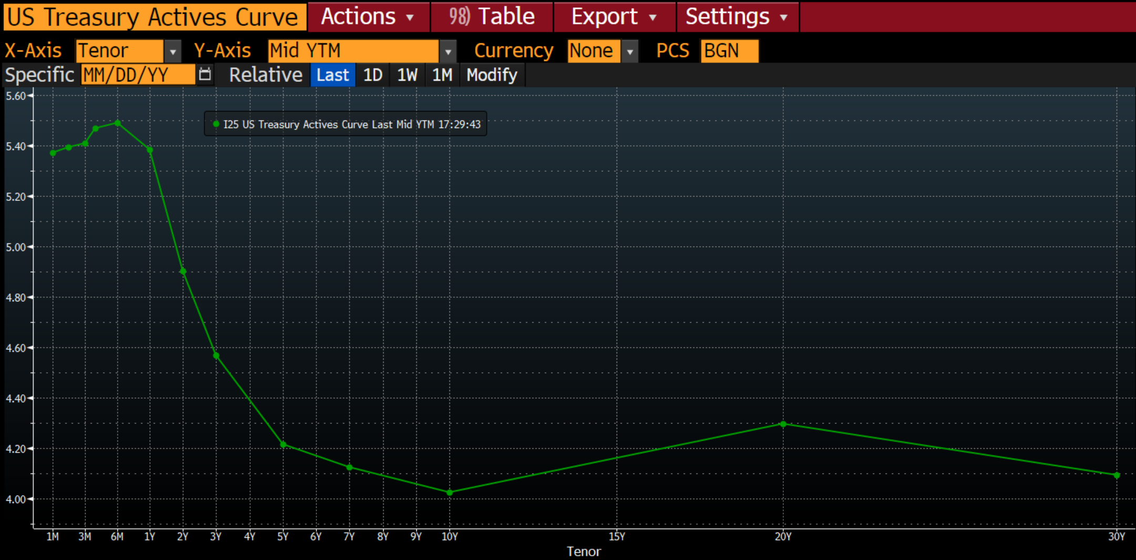Open the 98) Table view
Image resolution: width=1136 pixels, height=560 pixels.
(492, 17)
